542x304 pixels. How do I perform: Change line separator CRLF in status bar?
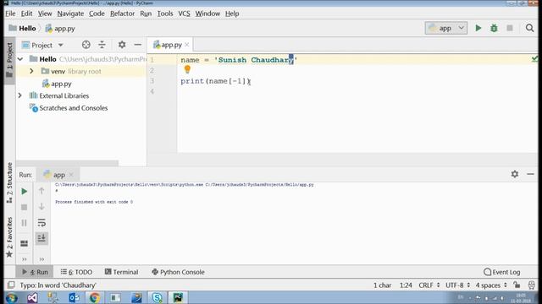tap(429, 285)
